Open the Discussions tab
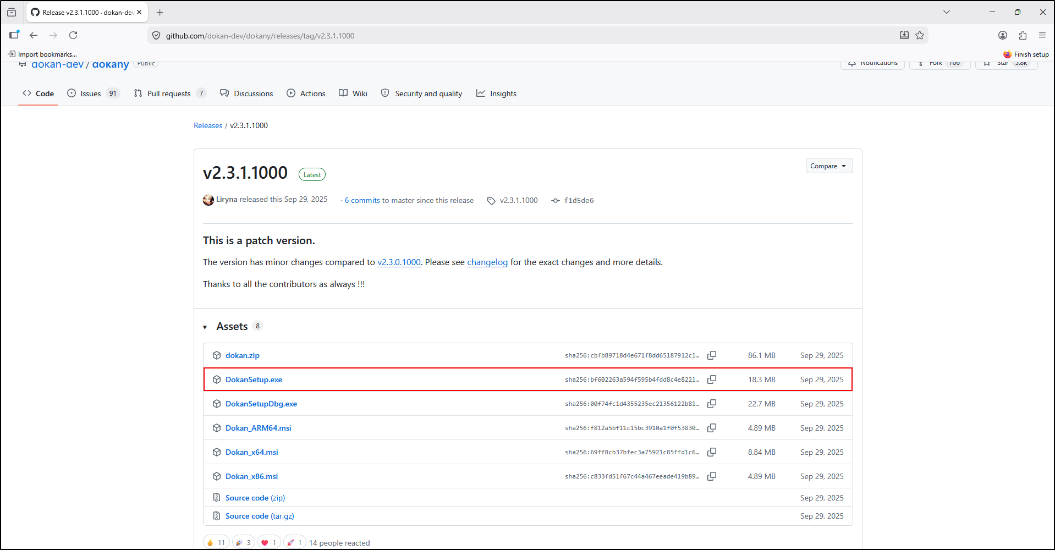 point(246,94)
